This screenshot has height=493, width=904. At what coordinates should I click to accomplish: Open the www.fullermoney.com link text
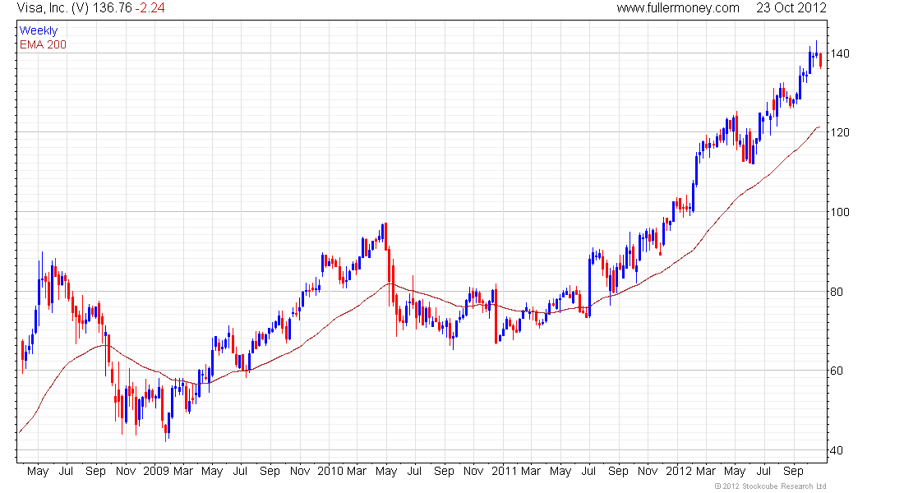[x=677, y=8]
